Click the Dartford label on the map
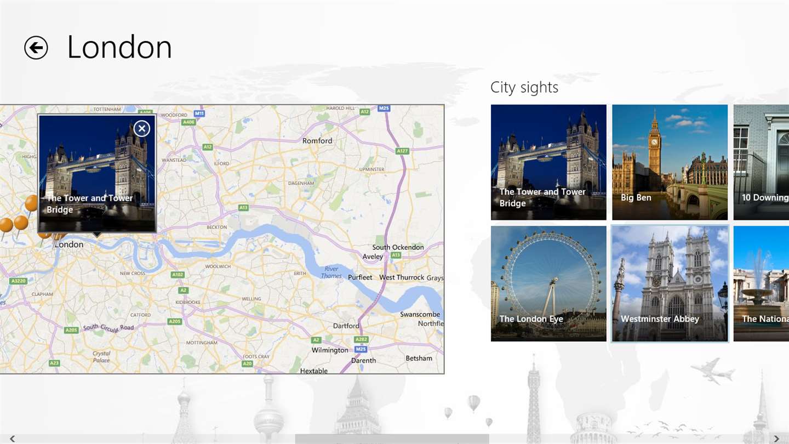The height and width of the screenshot is (444, 789). pyautogui.click(x=346, y=326)
